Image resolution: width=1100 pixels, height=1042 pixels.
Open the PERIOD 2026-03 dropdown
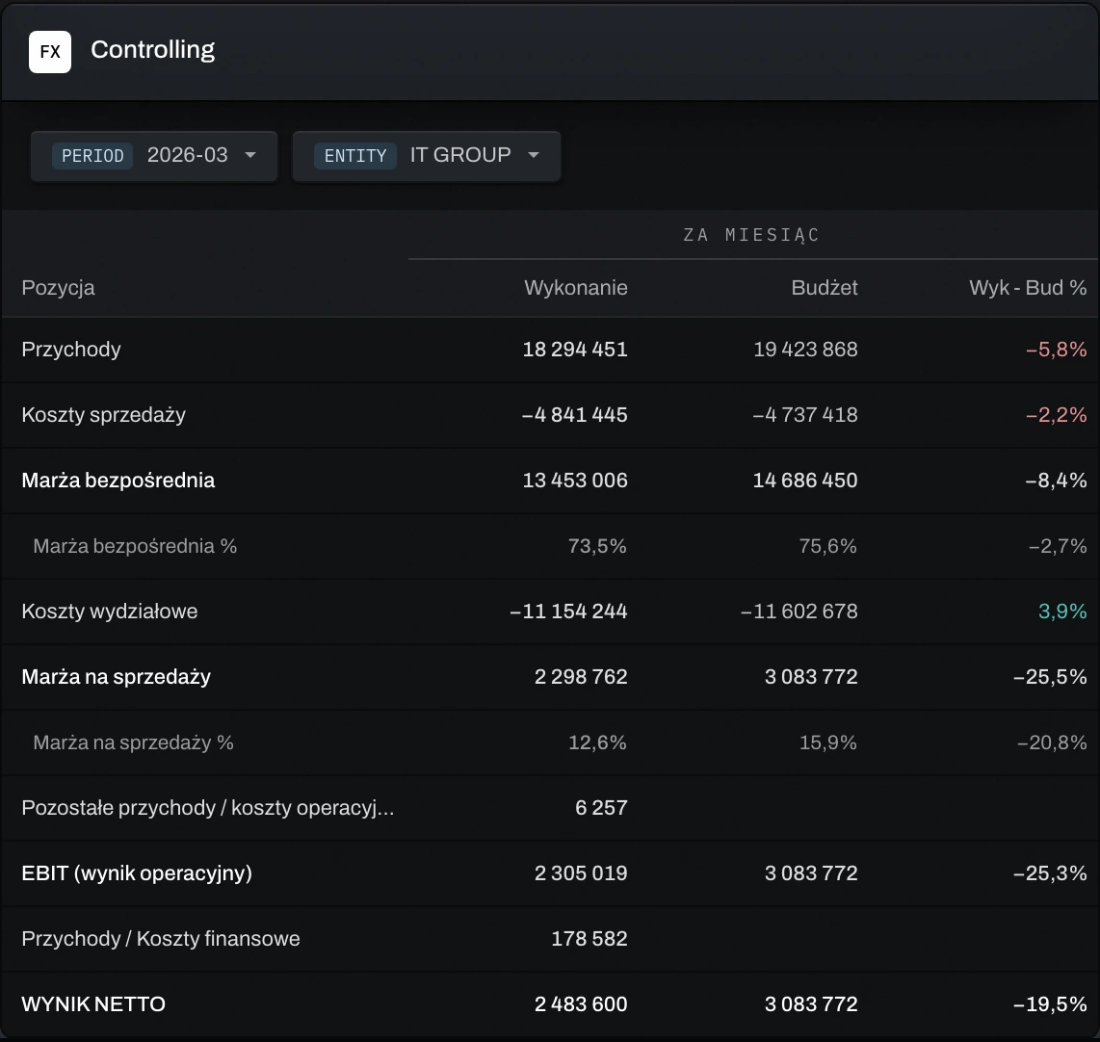(154, 156)
